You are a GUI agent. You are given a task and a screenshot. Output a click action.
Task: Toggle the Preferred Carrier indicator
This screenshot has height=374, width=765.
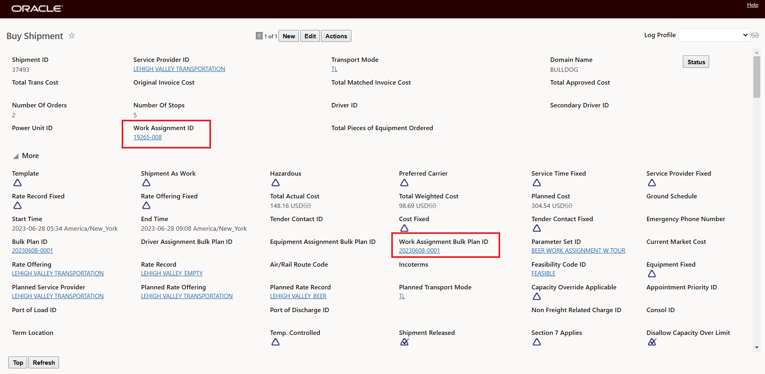[x=404, y=183]
